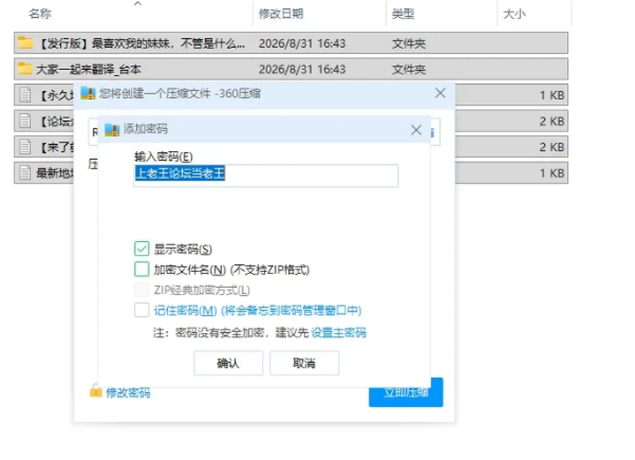Click the folder icon of 【发行版】 folder
This screenshot has width=635, height=460.
[x=25, y=42]
